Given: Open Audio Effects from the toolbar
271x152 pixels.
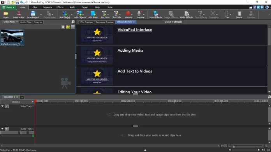Looking at the screenshot, I should tap(186, 14).
